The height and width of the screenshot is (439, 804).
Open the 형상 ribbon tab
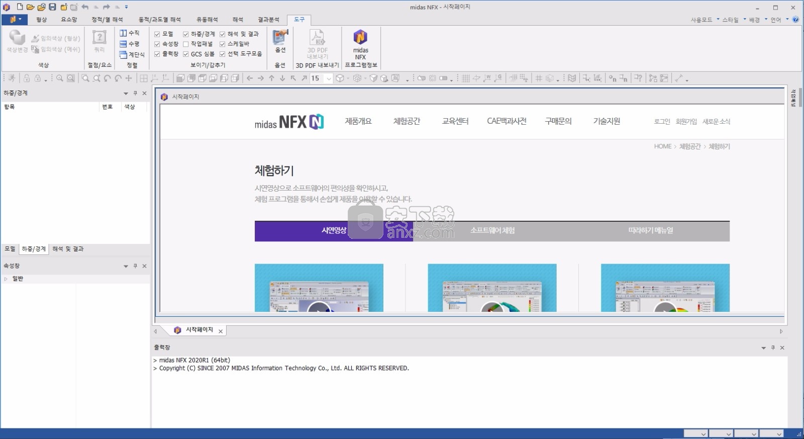click(x=41, y=20)
